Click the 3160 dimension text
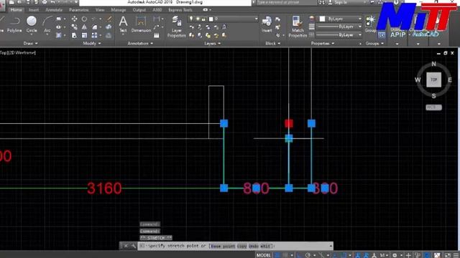 point(104,188)
